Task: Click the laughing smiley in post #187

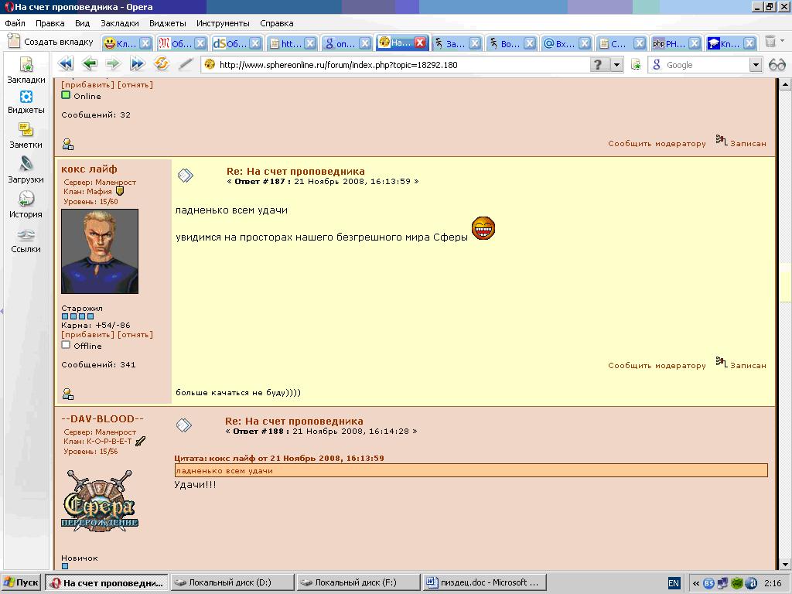Action: [x=483, y=228]
